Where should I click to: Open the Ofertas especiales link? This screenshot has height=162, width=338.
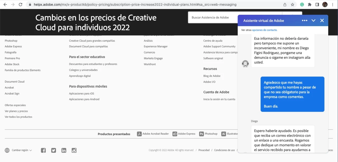pyautogui.click(x=15, y=105)
